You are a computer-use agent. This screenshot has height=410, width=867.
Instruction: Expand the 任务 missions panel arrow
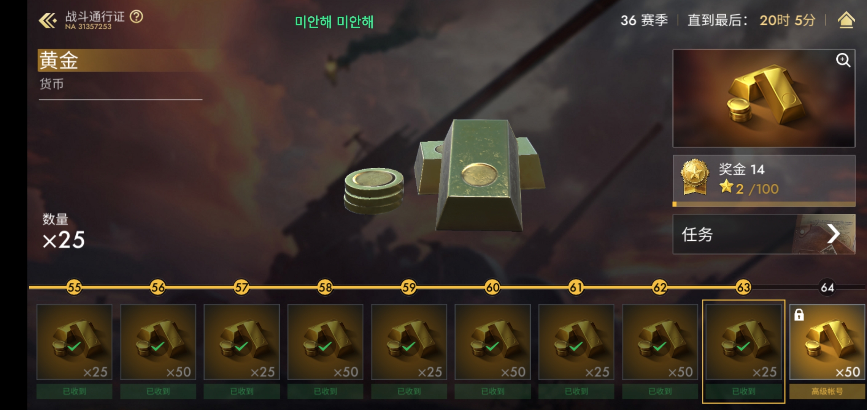[x=833, y=234]
